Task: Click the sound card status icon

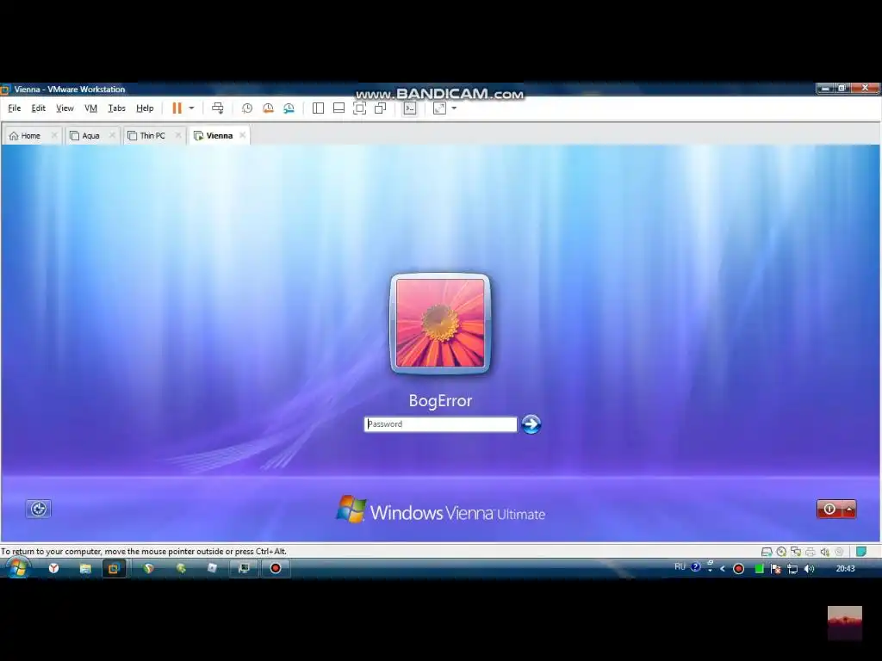Action: point(824,552)
